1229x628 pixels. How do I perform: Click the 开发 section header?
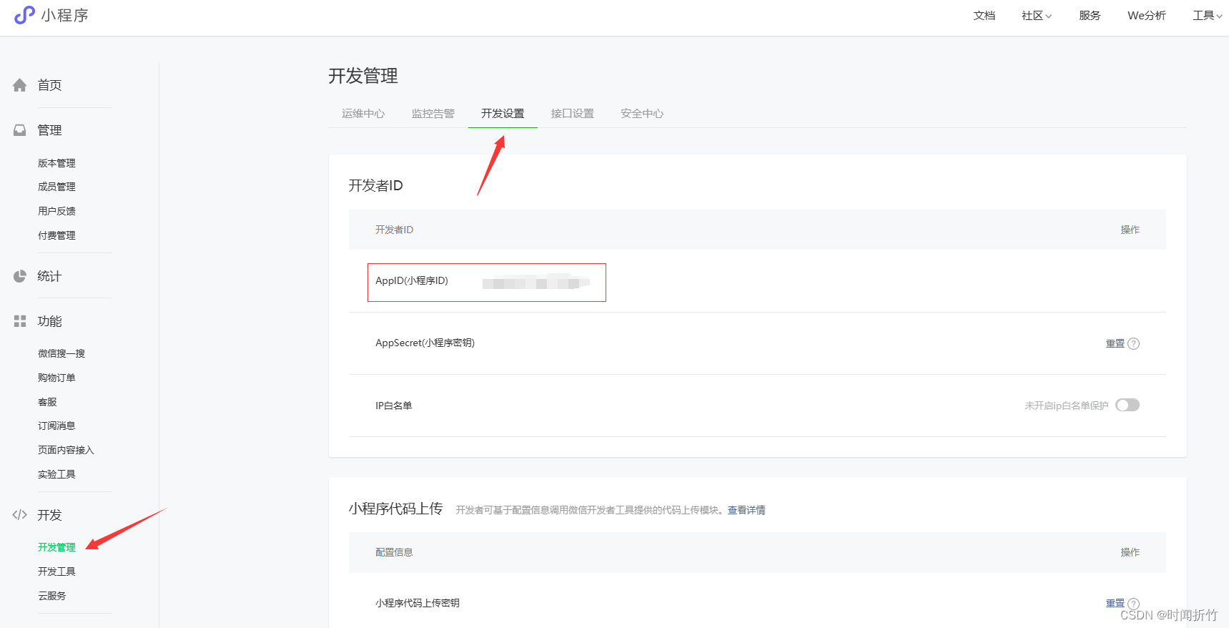coord(49,515)
